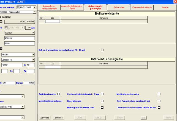
Task: Open the Feminin gender dropdown
Action: pos(33,33)
